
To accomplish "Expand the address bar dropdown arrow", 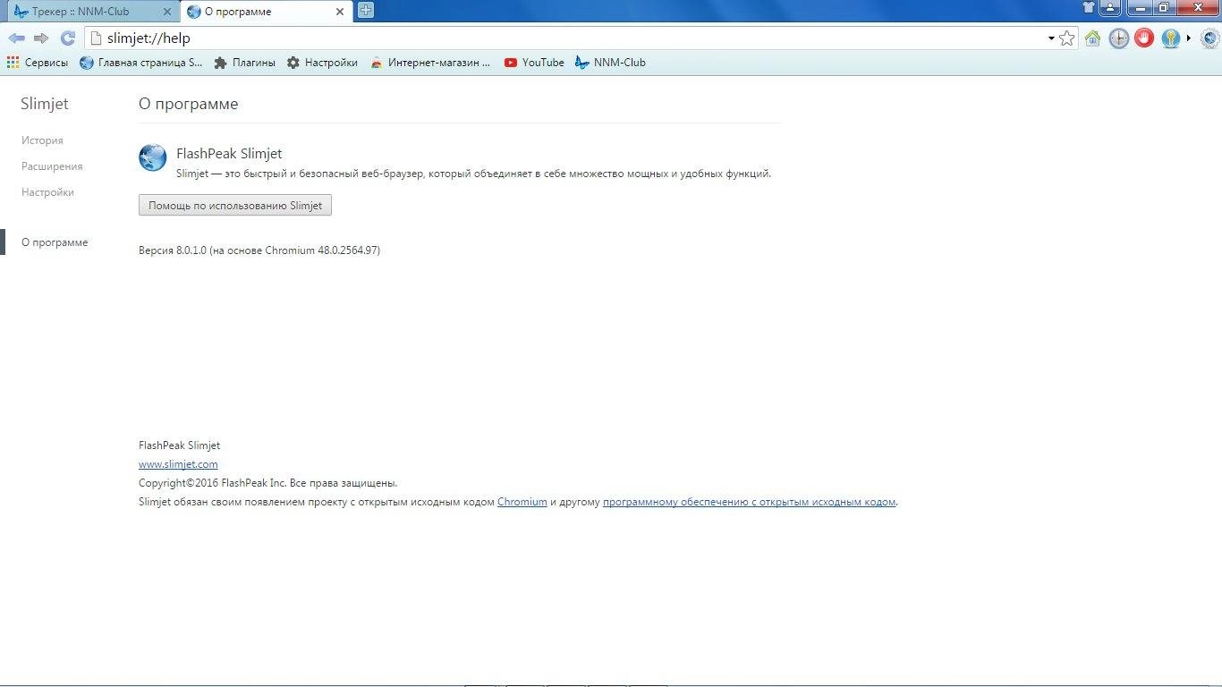I will point(1051,38).
